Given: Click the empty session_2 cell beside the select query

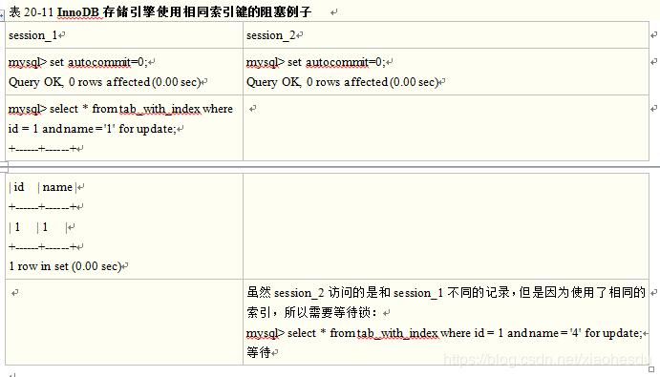Looking at the screenshot, I should coord(446,128).
